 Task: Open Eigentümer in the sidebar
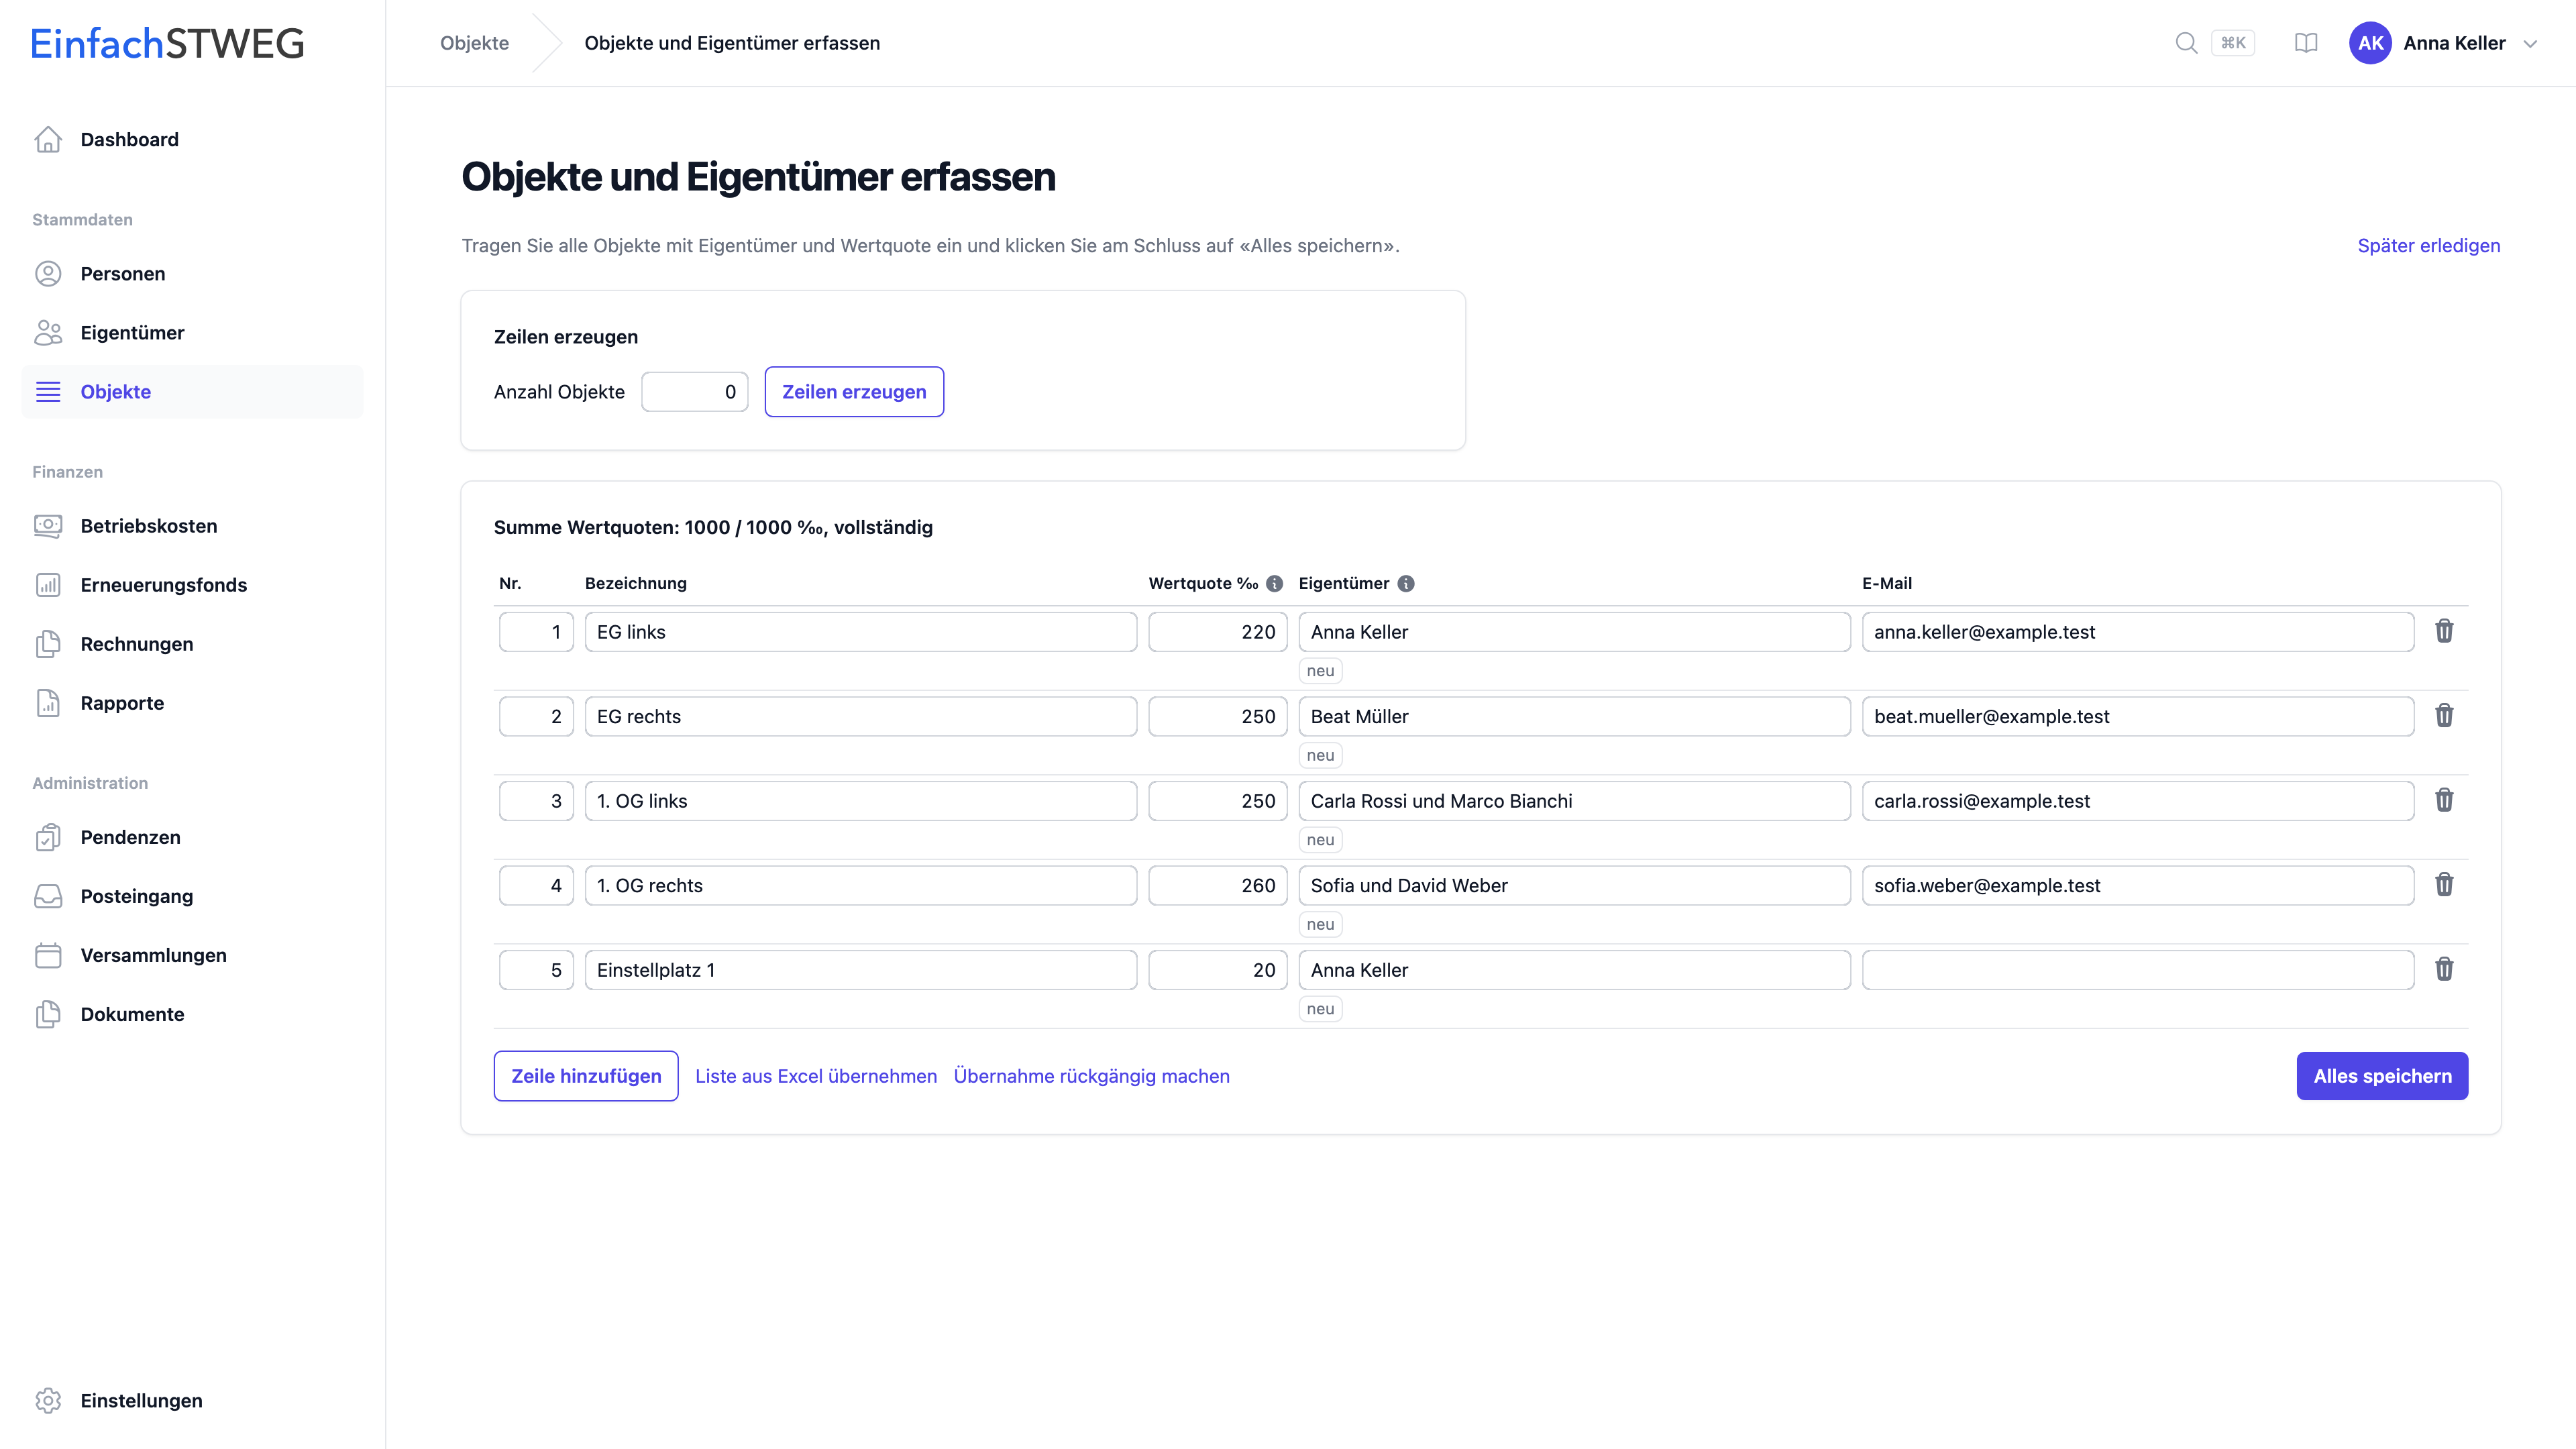192,333
